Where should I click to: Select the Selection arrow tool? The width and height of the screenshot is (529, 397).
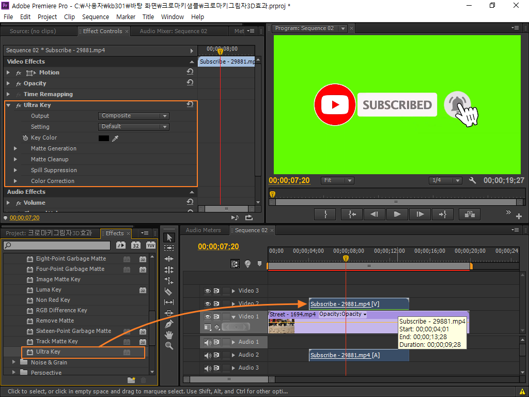pos(169,238)
